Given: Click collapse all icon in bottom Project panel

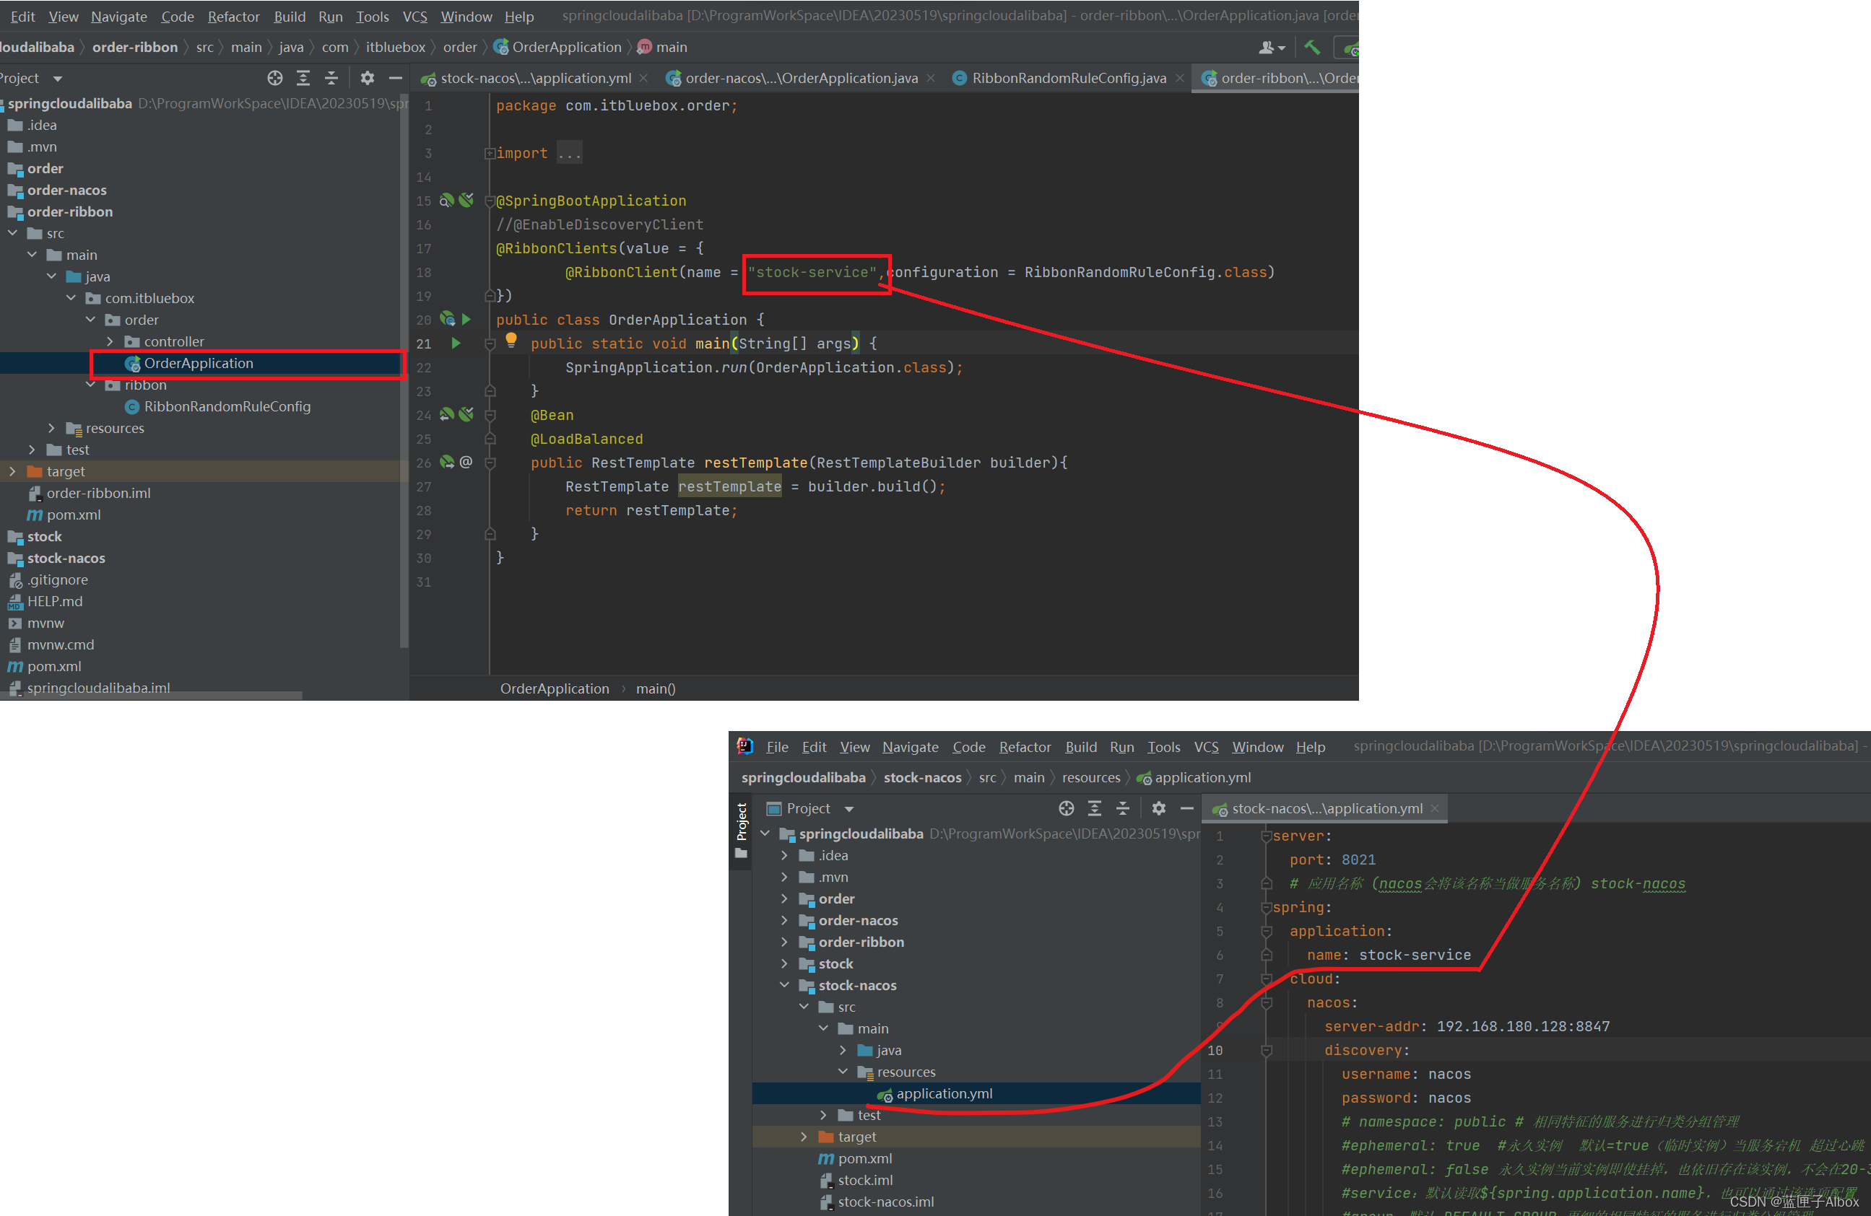Looking at the screenshot, I should point(1123,808).
